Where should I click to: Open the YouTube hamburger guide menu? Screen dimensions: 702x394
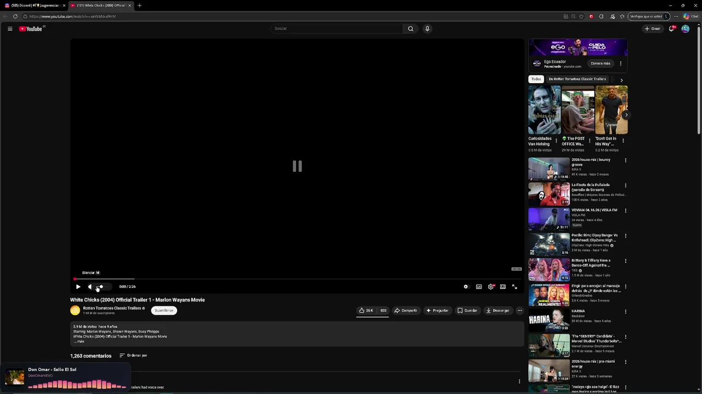point(10,28)
